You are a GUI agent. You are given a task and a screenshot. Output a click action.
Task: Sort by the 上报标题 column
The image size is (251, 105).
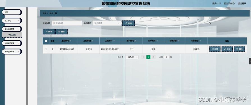point(92,41)
